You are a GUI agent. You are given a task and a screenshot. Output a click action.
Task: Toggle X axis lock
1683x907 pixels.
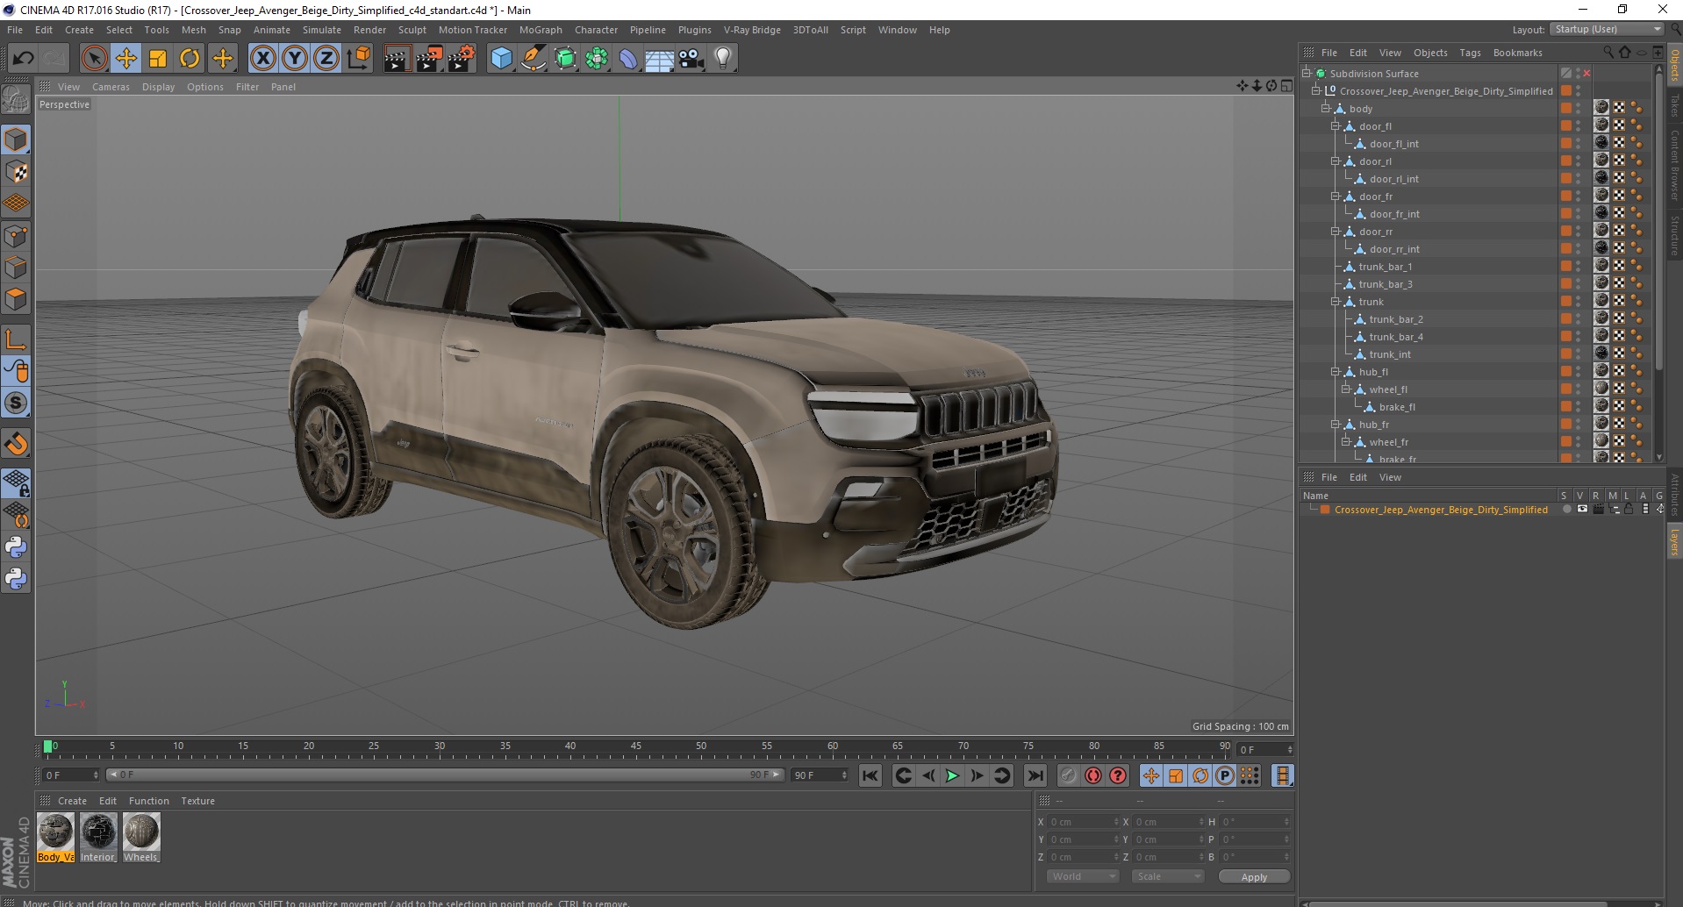pyautogui.click(x=262, y=59)
